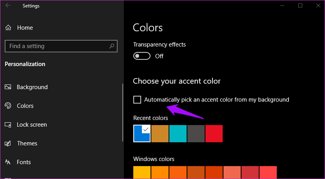Image resolution: width=325 pixels, height=179 pixels.
Task: Open the Fonts settings page
Action: point(24,162)
